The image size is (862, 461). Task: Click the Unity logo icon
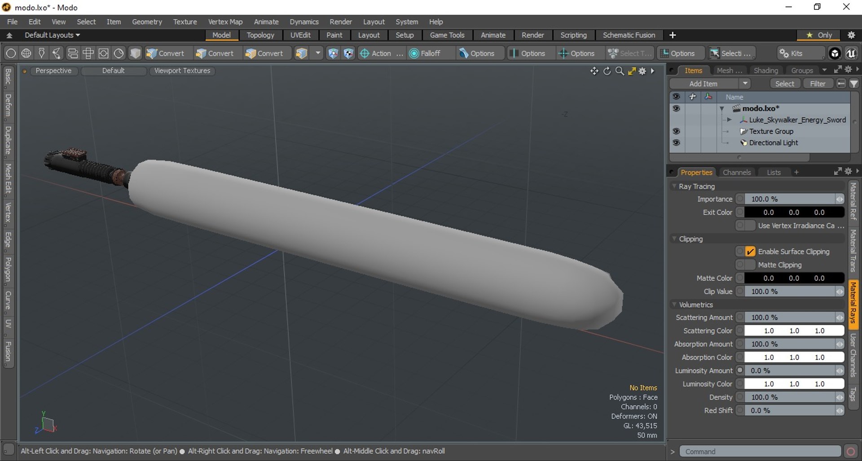pos(835,53)
